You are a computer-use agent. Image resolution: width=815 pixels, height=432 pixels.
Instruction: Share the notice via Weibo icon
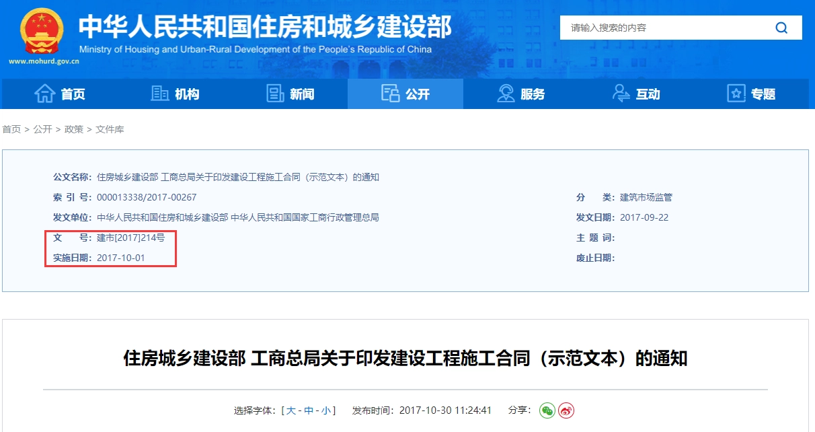pos(566,410)
